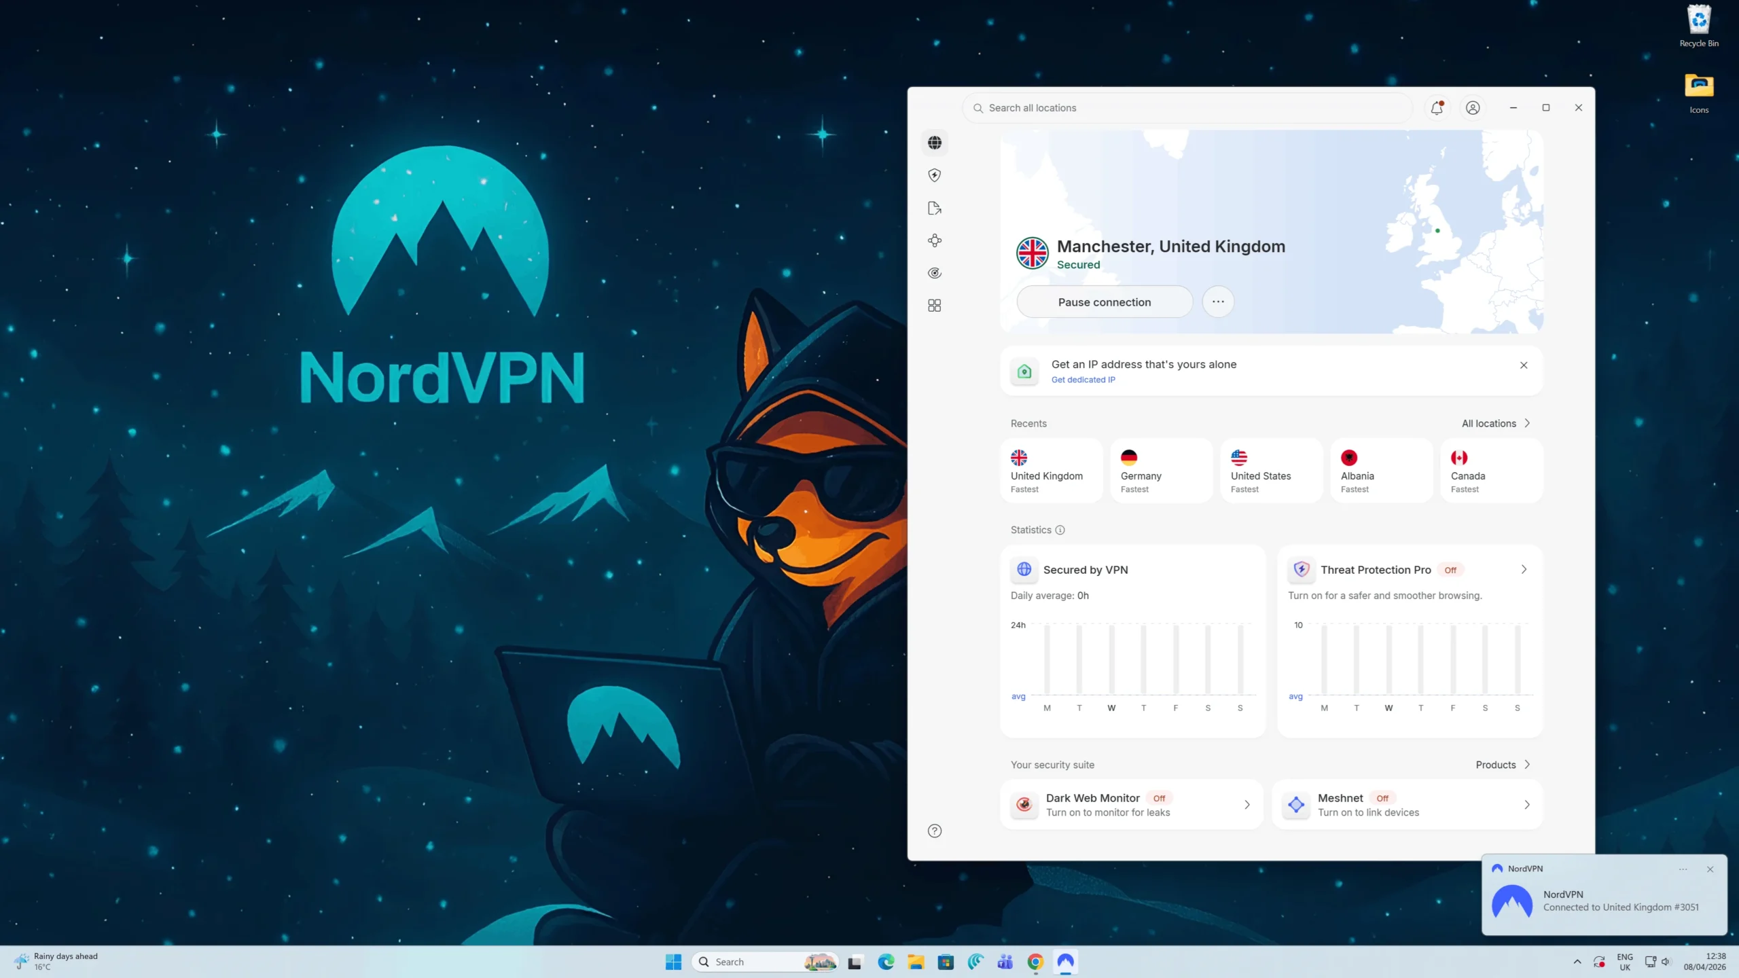Click the Windows taskbar Search box
The image size is (1739, 978).
765,962
